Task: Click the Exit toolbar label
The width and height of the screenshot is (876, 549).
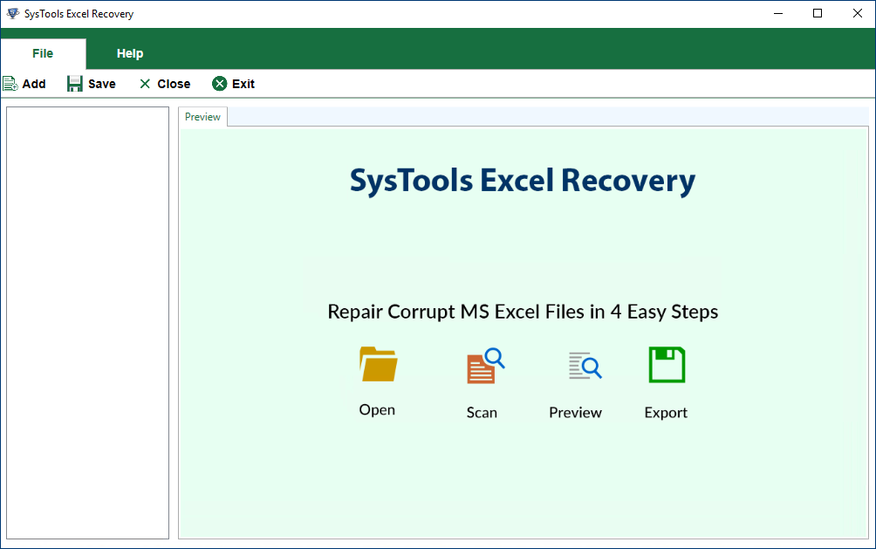Action: [243, 84]
